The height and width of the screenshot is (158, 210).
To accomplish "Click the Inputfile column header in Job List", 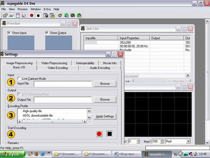I will [x=101, y=38].
